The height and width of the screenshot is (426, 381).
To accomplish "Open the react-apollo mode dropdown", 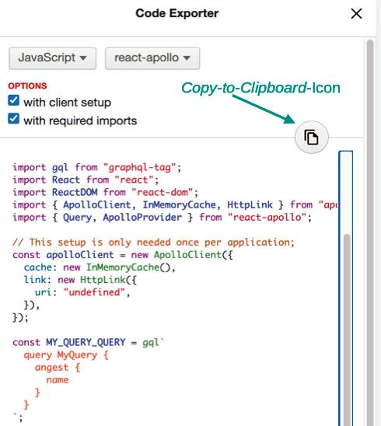I will pyautogui.click(x=152, y=58).
